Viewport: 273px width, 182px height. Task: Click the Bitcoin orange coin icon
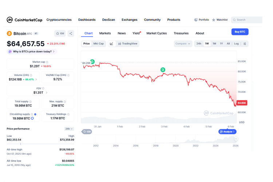click(x=9, y=33)
